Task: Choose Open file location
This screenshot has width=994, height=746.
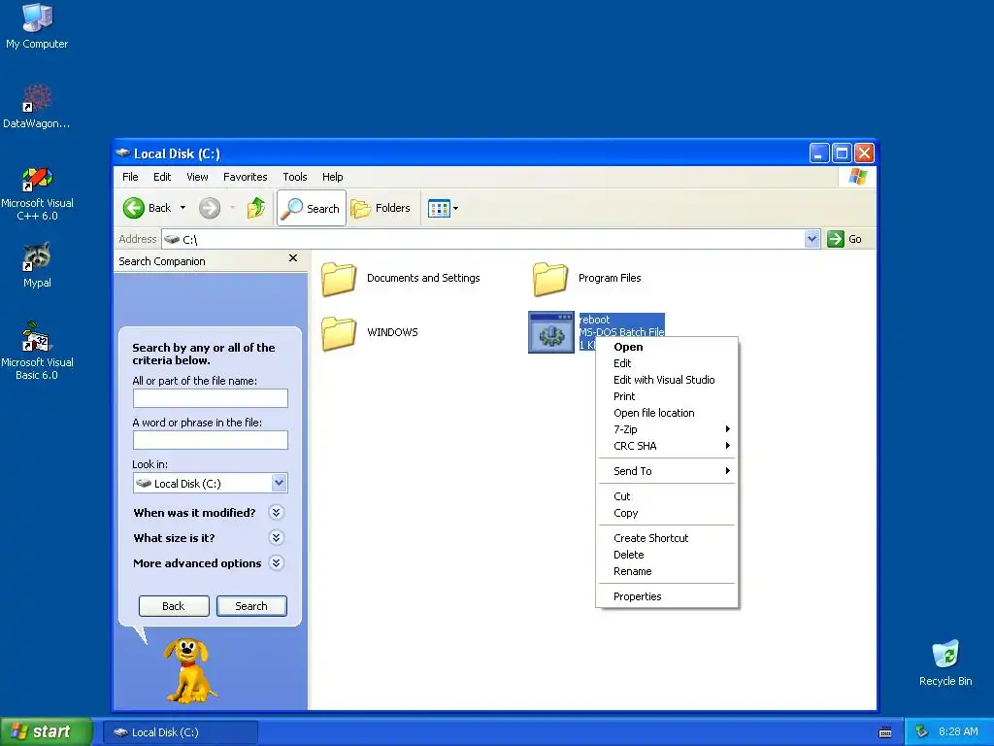Action: click(x=667, y=413)
